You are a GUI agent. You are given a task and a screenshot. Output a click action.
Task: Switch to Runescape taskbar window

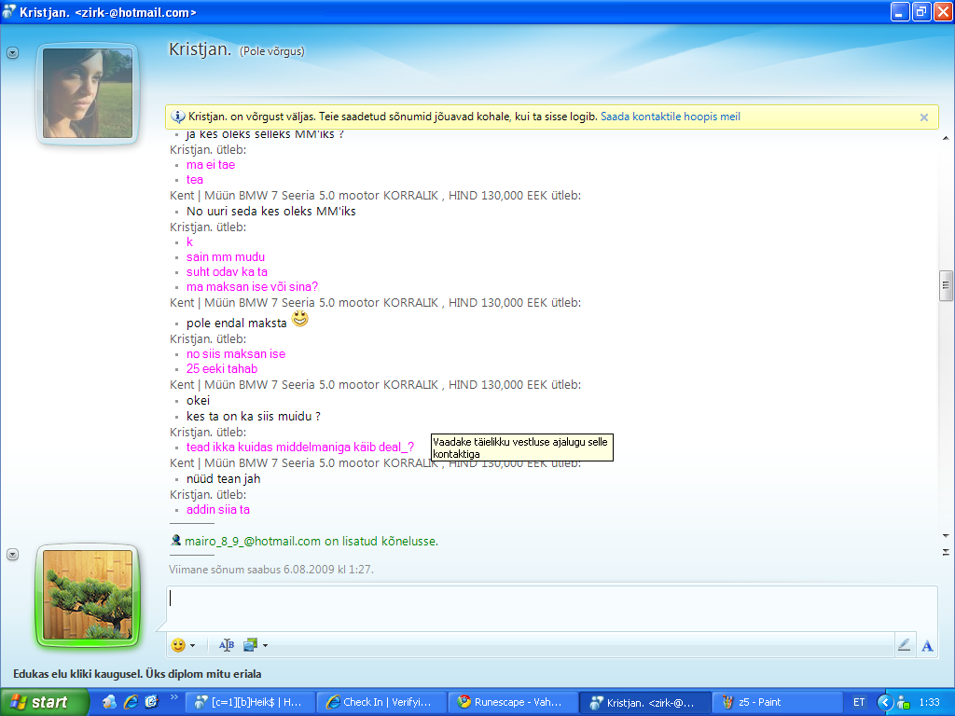pyautogui.click(x=511, y=702)
